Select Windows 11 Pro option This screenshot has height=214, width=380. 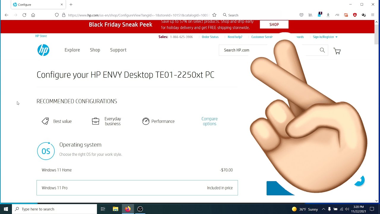[137, 188]
